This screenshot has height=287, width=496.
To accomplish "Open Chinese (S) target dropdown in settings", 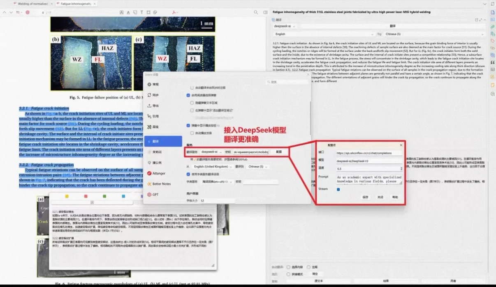I will pos(259,167).
